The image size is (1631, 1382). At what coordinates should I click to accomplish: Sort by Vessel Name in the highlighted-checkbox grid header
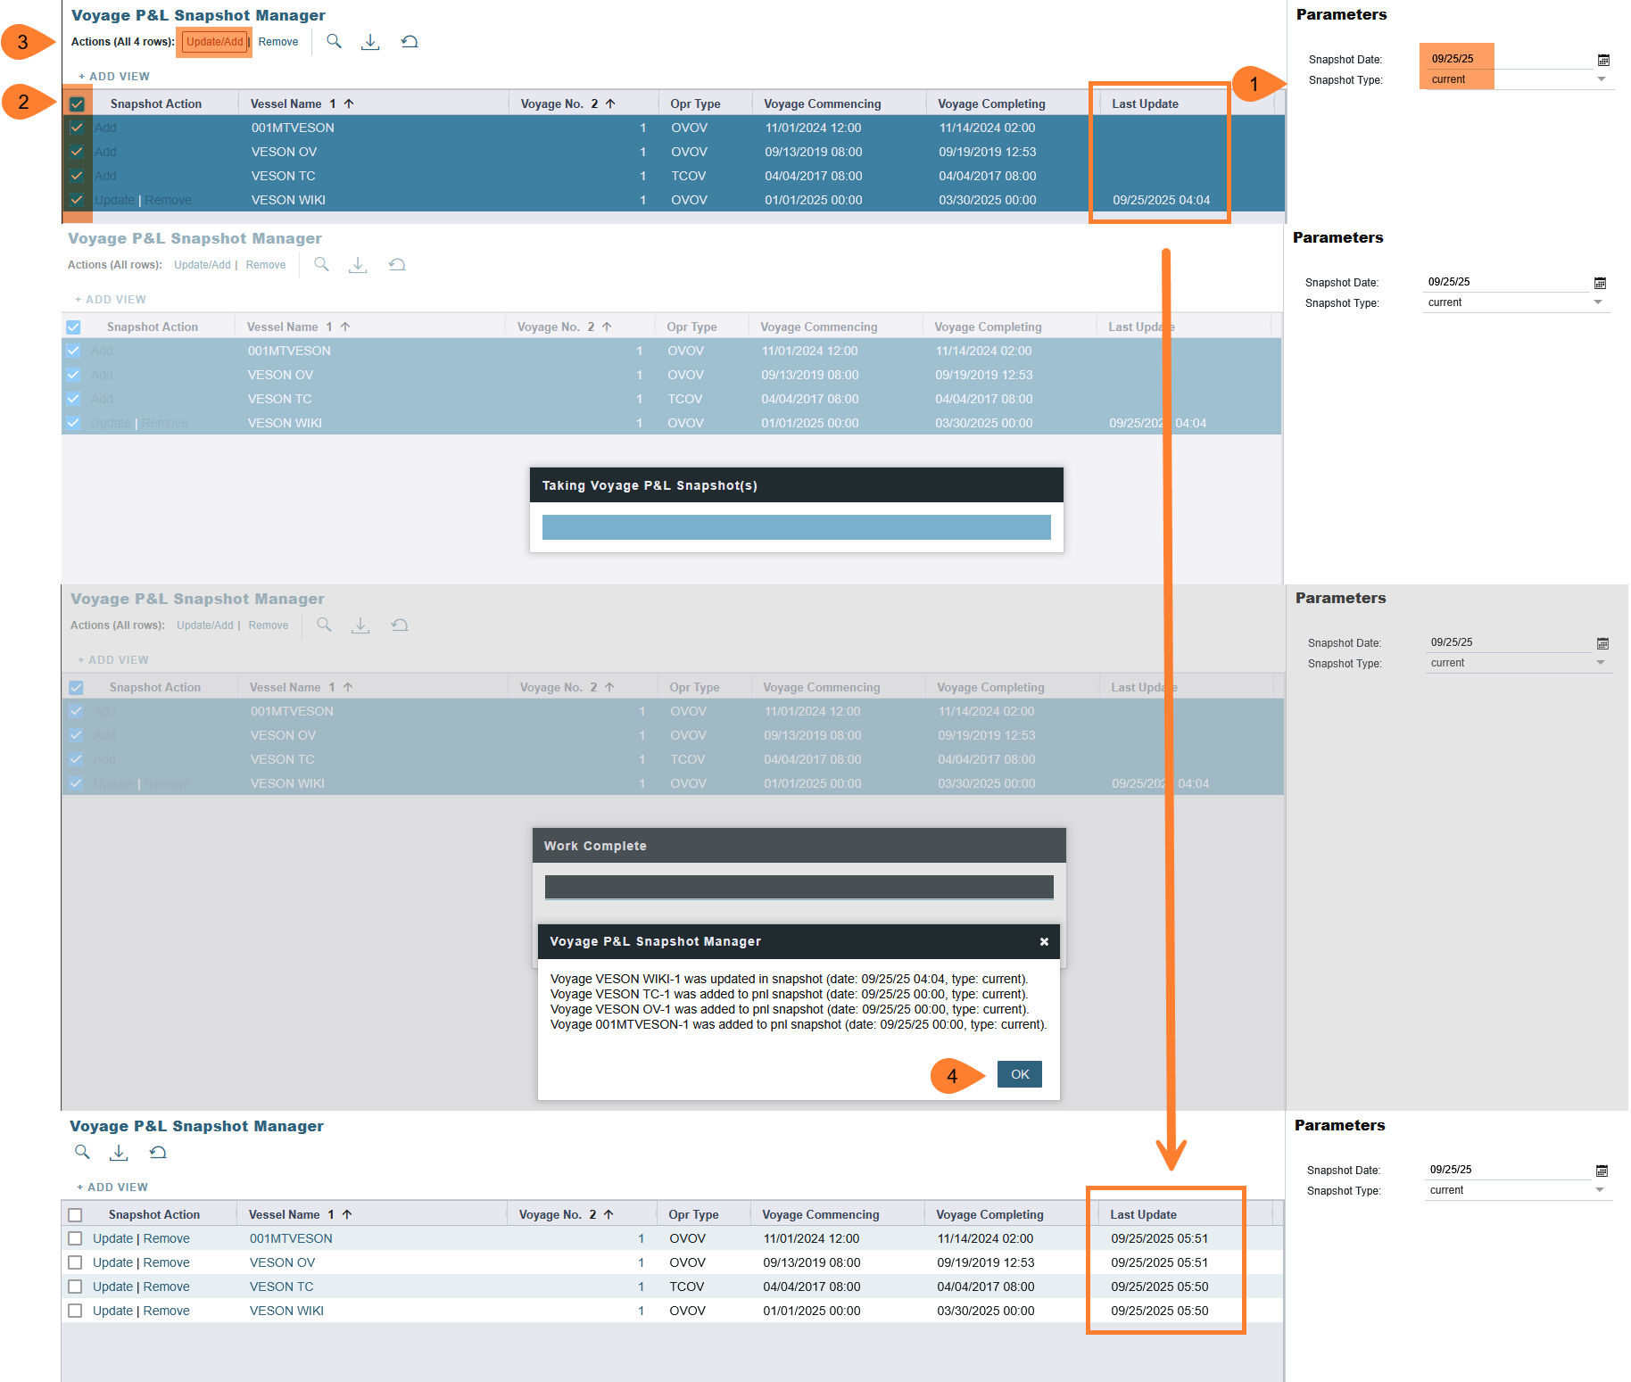pos(286,104)
